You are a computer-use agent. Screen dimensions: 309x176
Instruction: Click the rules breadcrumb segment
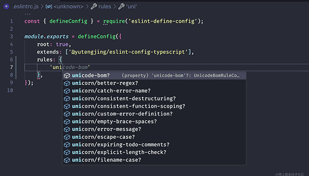105,7
